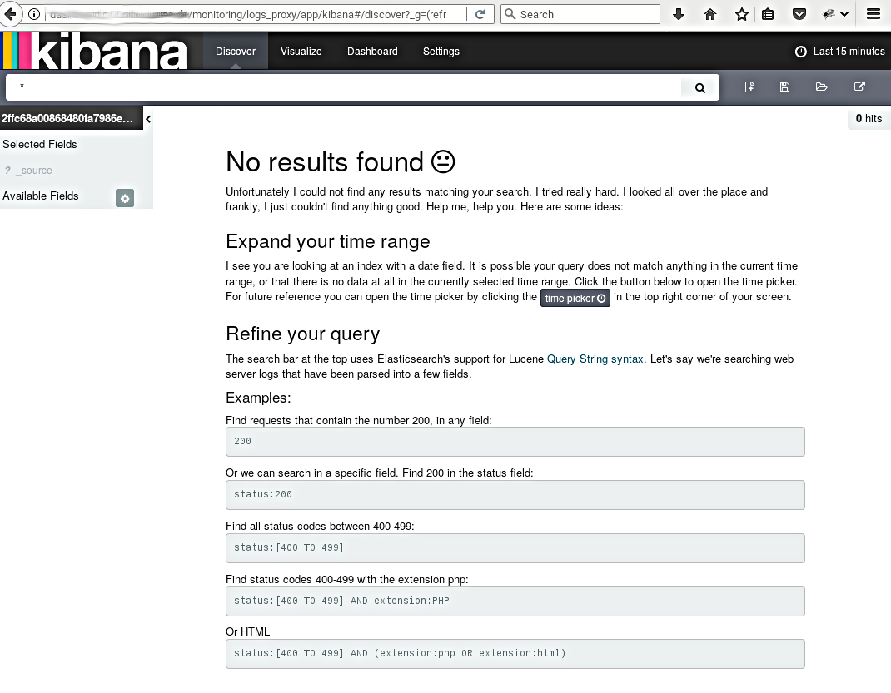Open the Firefox downloads arrow icon
This screenshot has width=891, height=693.
pyautogui.click(x=679, y=14)
